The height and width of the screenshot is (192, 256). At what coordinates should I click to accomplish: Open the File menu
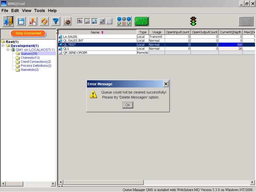pyautogui.click(x=5, y=11)
